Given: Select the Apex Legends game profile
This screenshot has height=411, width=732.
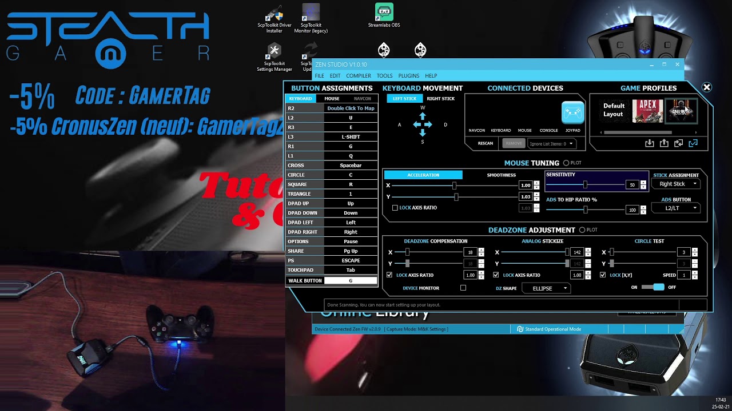Looking at the screenshot, I should tap(647, 111).
